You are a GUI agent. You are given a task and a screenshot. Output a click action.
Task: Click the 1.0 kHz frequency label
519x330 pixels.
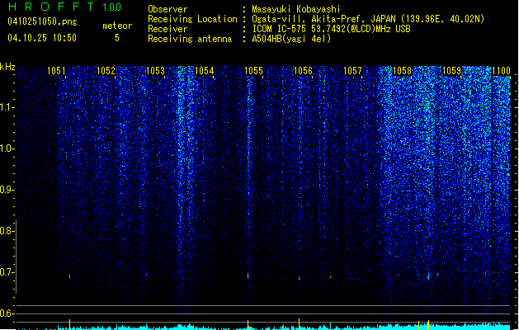coord(7,148)
